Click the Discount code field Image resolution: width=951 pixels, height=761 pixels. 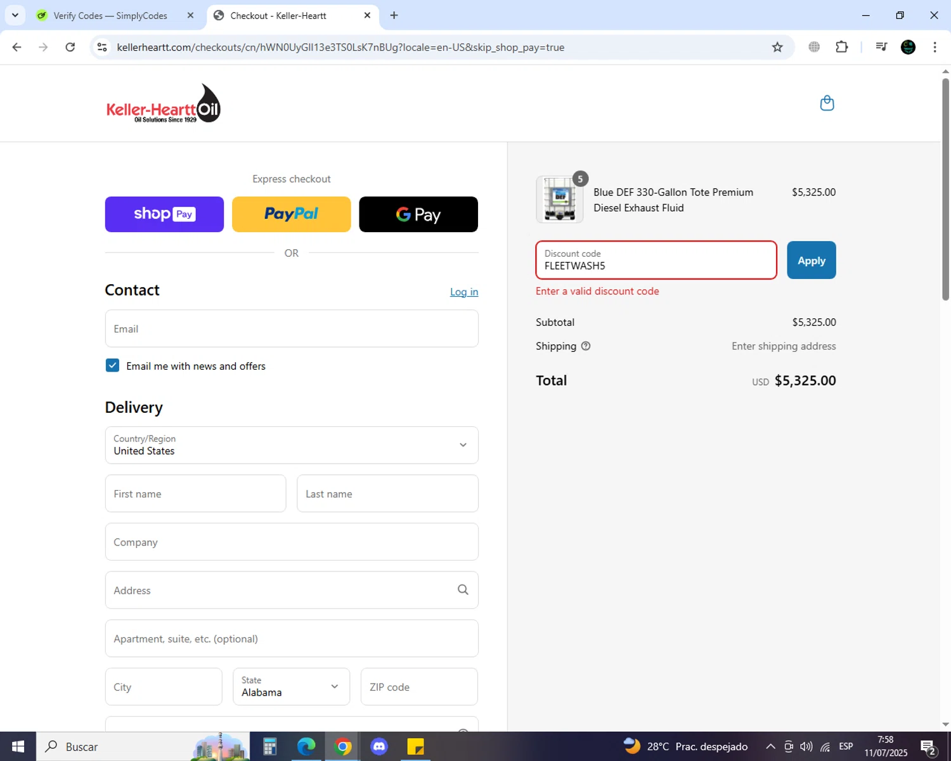pyautogui.click(x=656, y=260)
